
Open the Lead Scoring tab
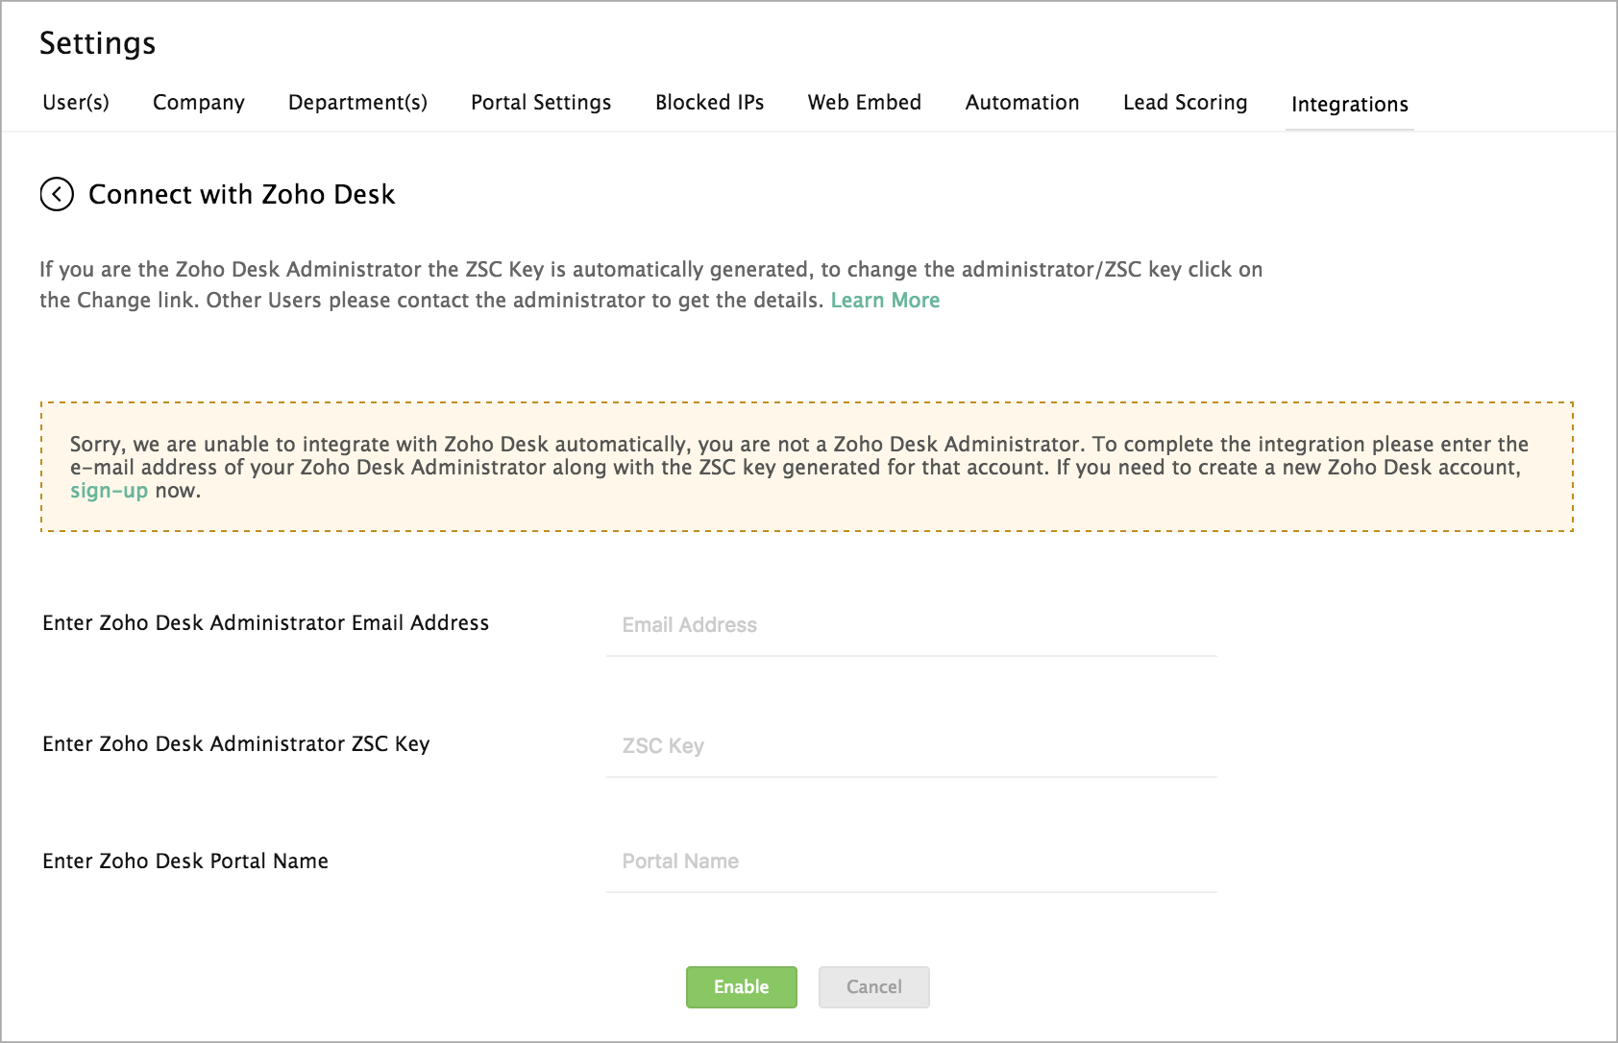(x=1185, y=103)
